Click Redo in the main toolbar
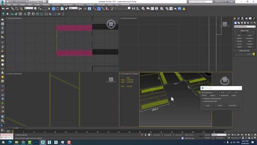This screenshot has width=257, height=145. point(7,8)
